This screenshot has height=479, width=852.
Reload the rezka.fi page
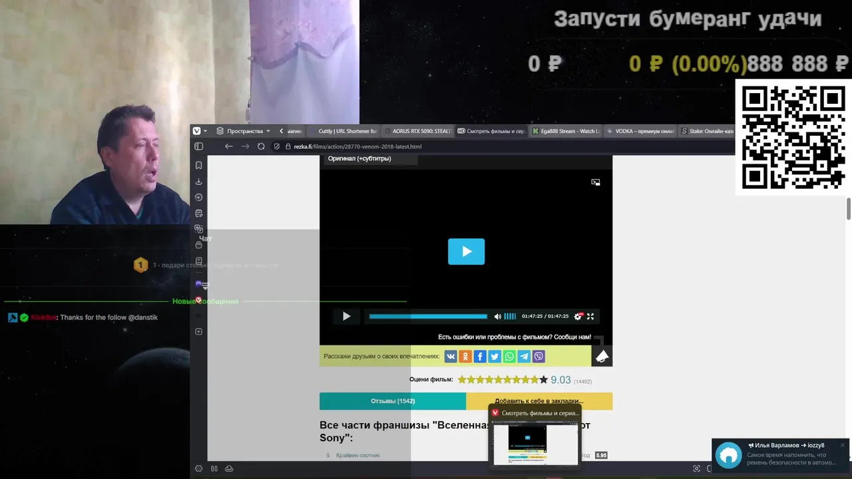tap(261, 146)
